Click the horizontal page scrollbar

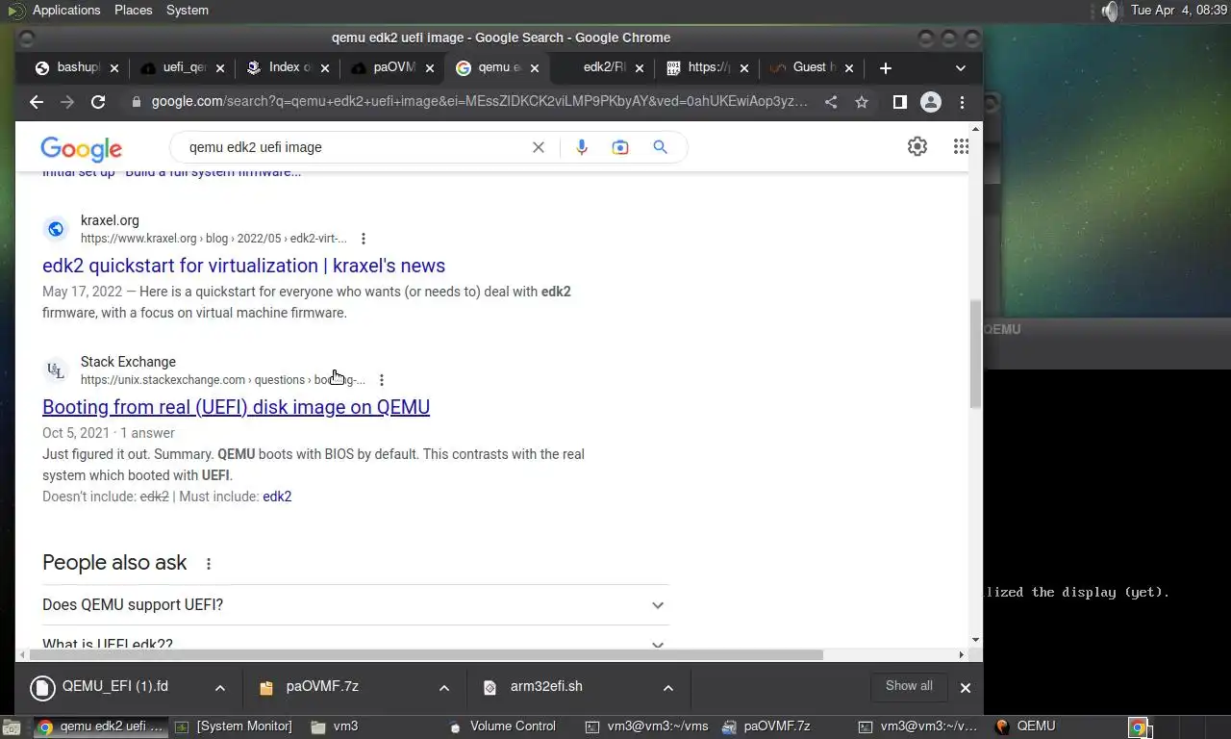(426, 654)
